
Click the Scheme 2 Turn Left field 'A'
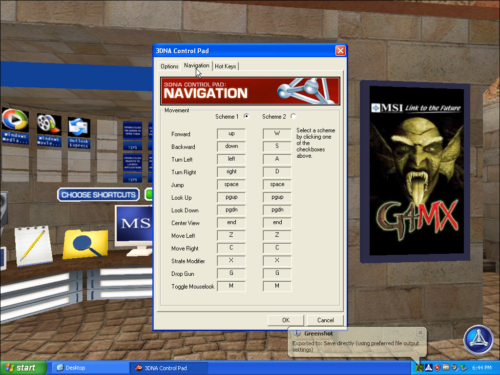click(277, 159)
